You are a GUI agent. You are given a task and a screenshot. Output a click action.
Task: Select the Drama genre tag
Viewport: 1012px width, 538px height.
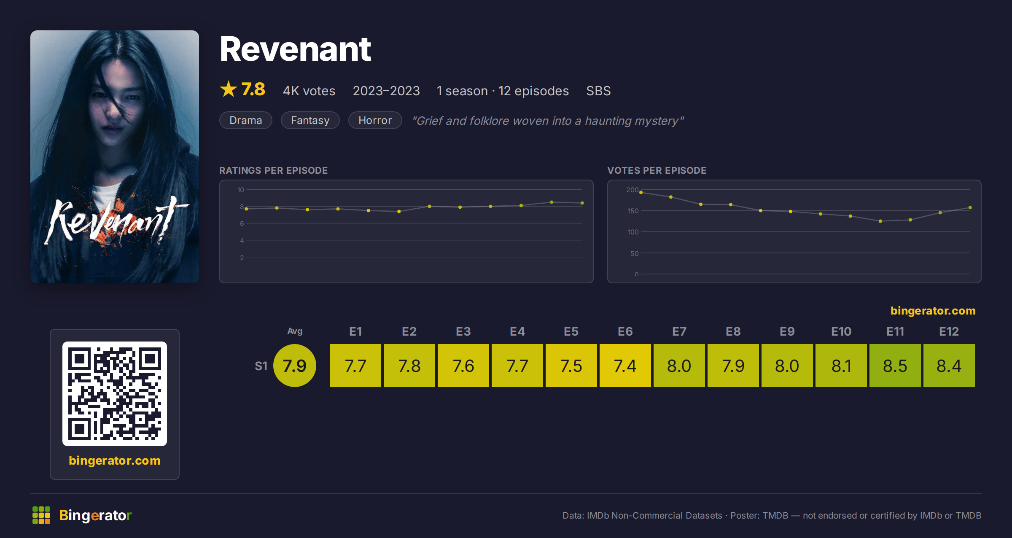246,120
